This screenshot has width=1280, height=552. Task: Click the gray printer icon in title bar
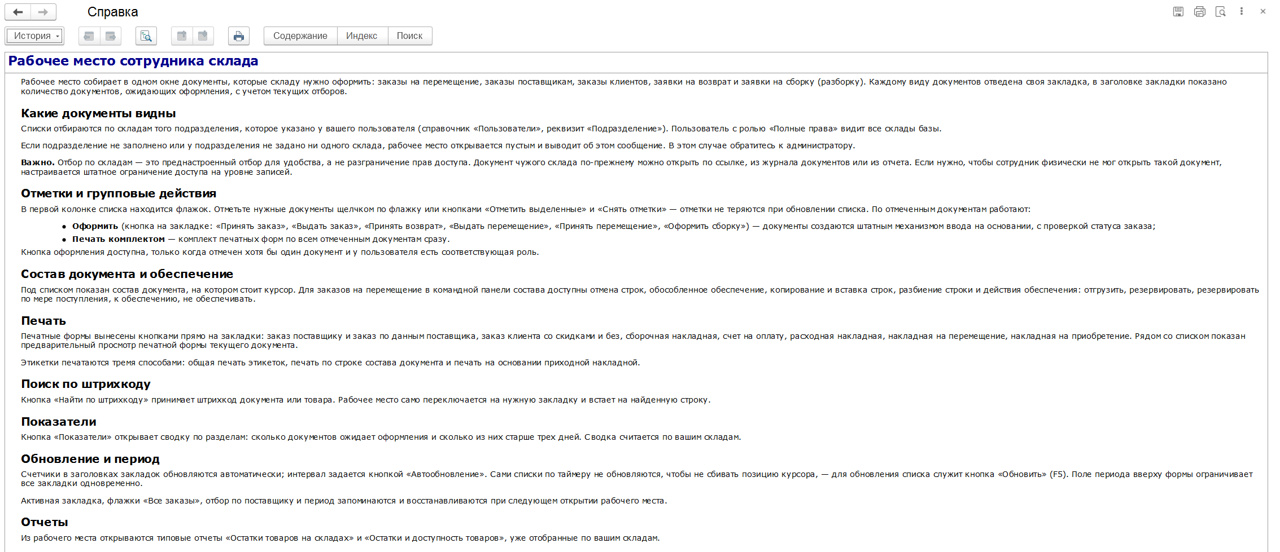(1200, 11)
